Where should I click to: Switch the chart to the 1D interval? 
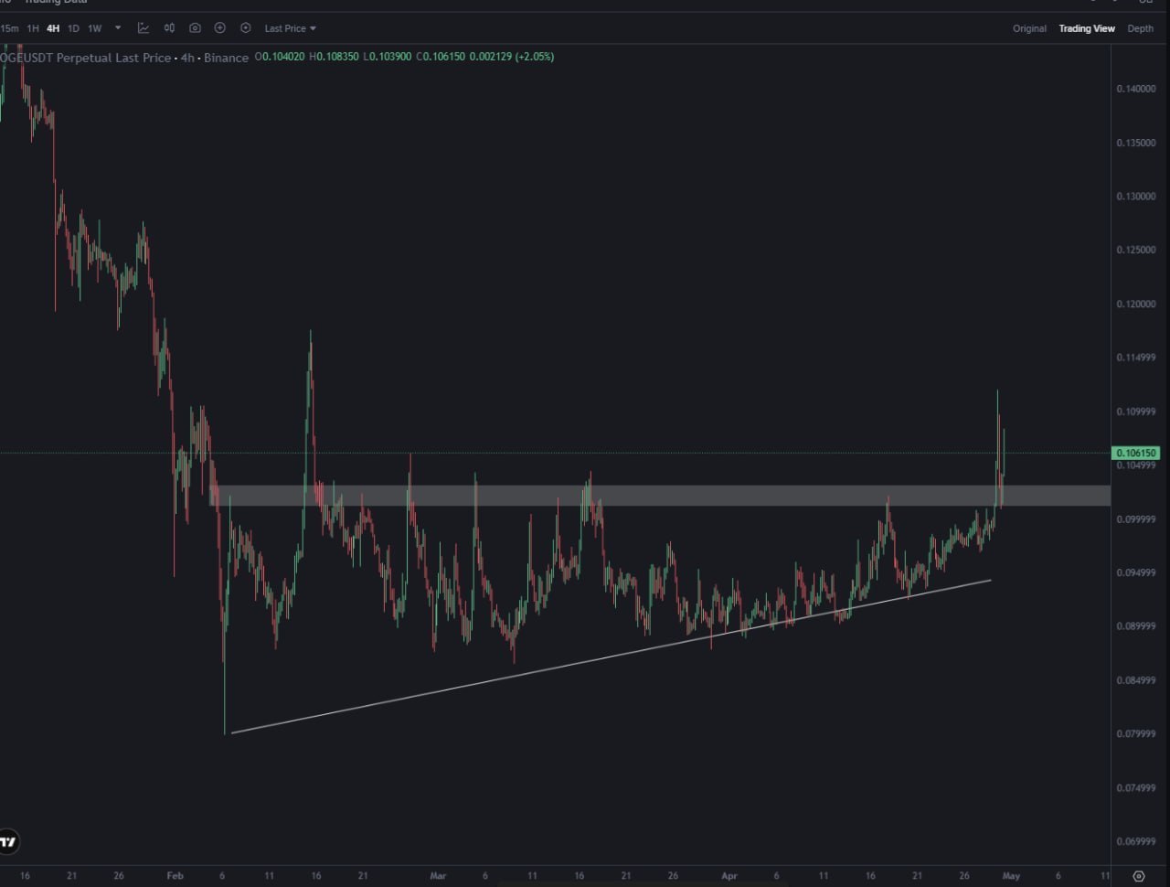(x=73, y=28)
